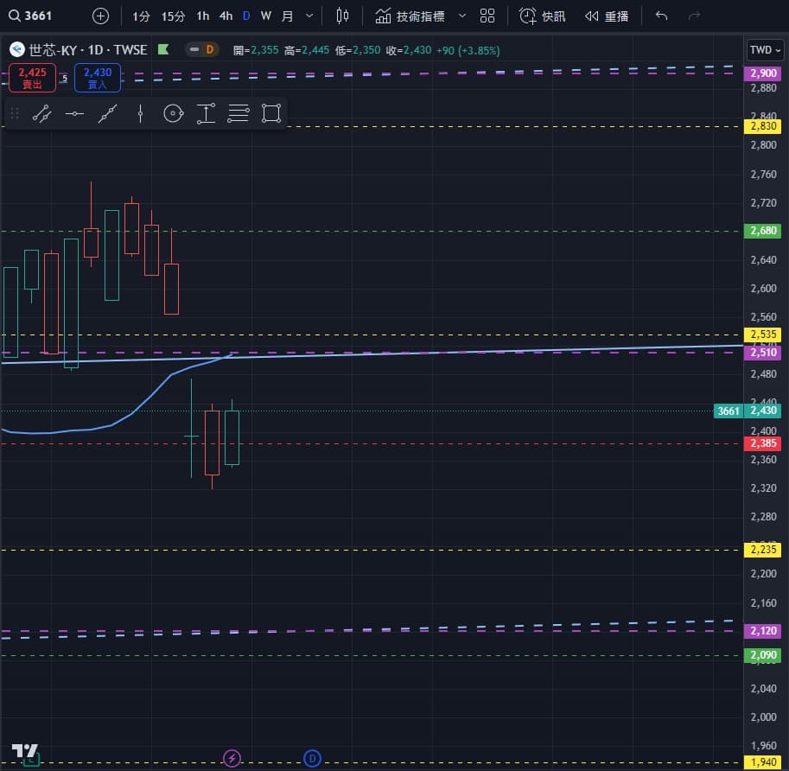Select the horizontal line drawing tool

[x=74, y=113]
